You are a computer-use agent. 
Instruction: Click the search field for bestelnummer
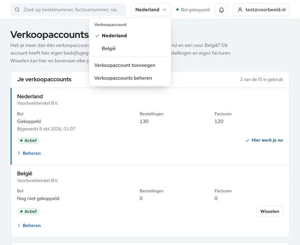[x=68, y=10]
